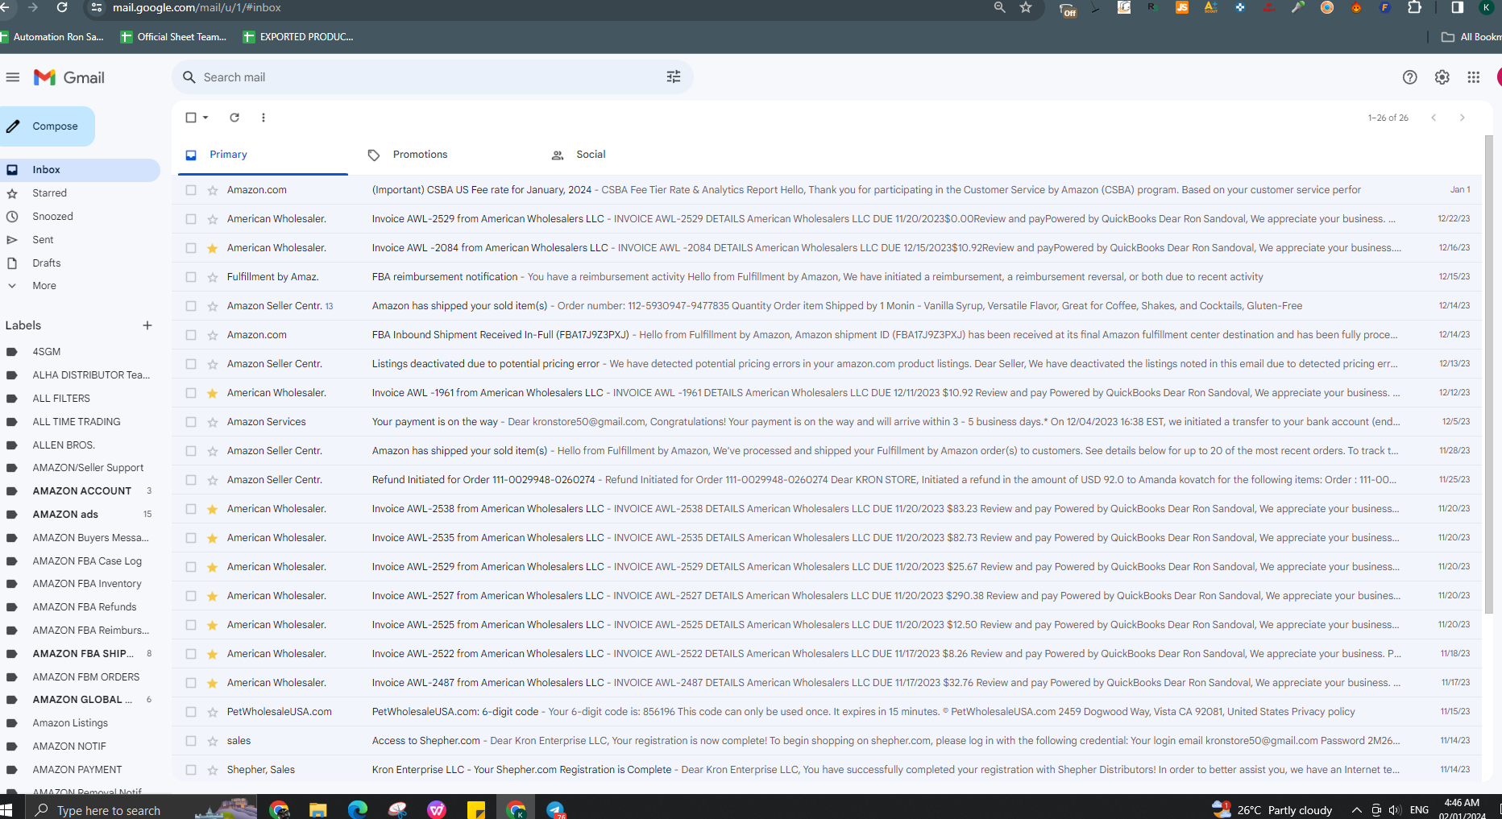The image size is (1502, 819).
Task: Open the browser zoom magnifier icon in address bar
Action: [999, 7]
